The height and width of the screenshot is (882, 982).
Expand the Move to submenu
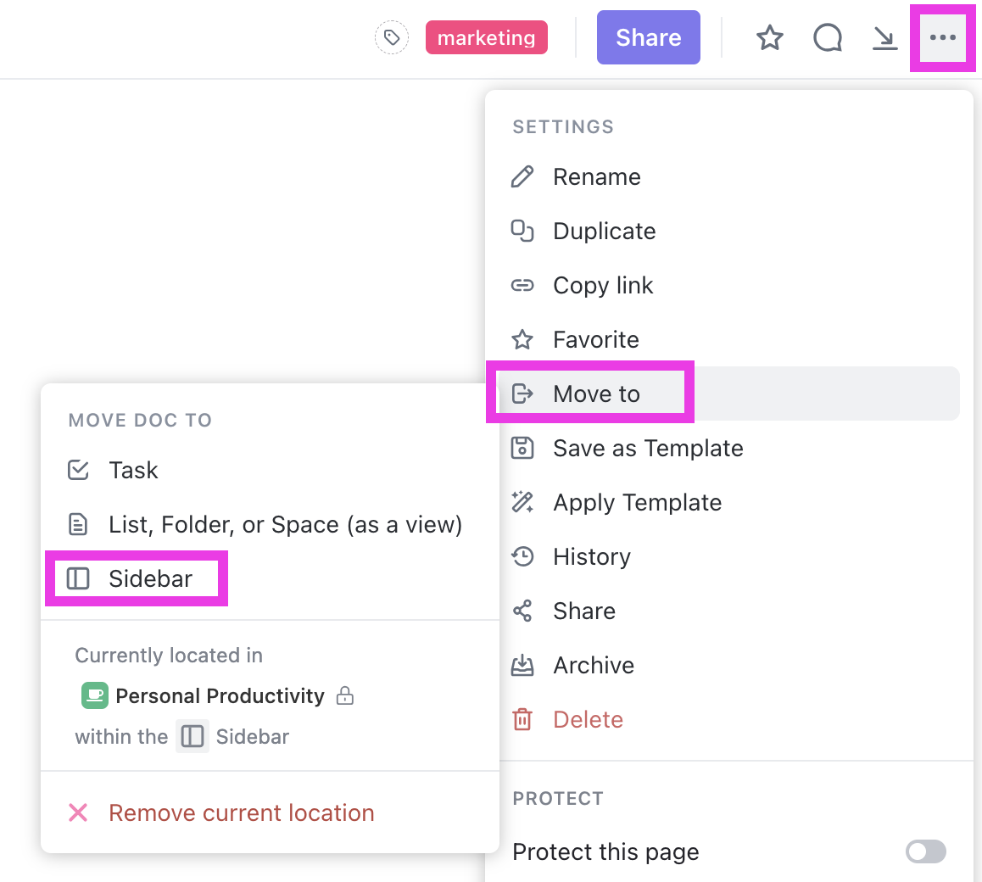click(x=596, y=394)
